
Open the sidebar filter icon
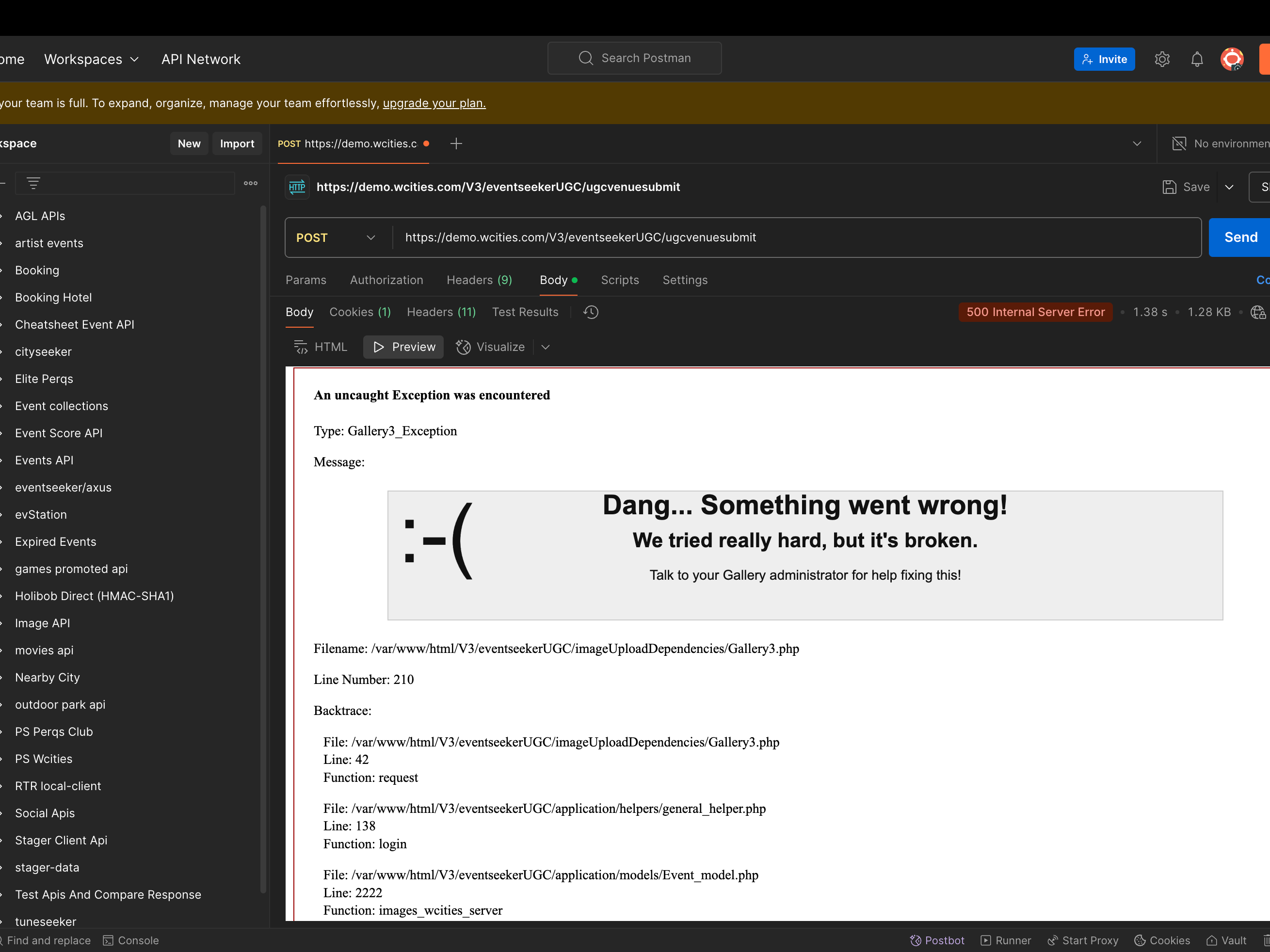[33, 184]
